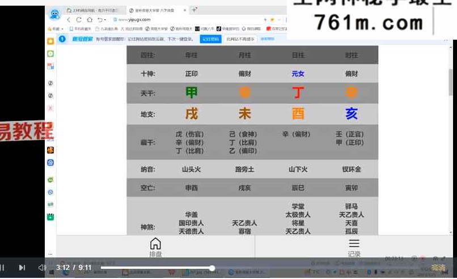457x279 pixels.
Task: Click the video progress bar handle
Action: tap(212, 268)
